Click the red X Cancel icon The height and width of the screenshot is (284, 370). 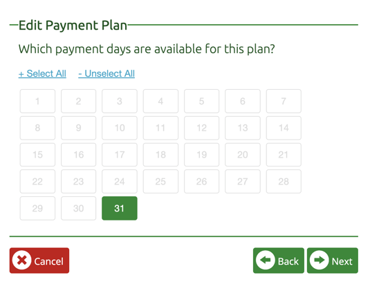pos(21,261)
